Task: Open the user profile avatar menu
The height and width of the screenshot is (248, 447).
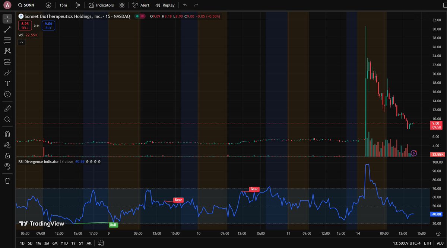Action: pos(7,5)
